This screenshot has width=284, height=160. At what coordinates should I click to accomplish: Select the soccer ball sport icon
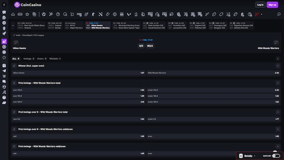click(44, 14)
